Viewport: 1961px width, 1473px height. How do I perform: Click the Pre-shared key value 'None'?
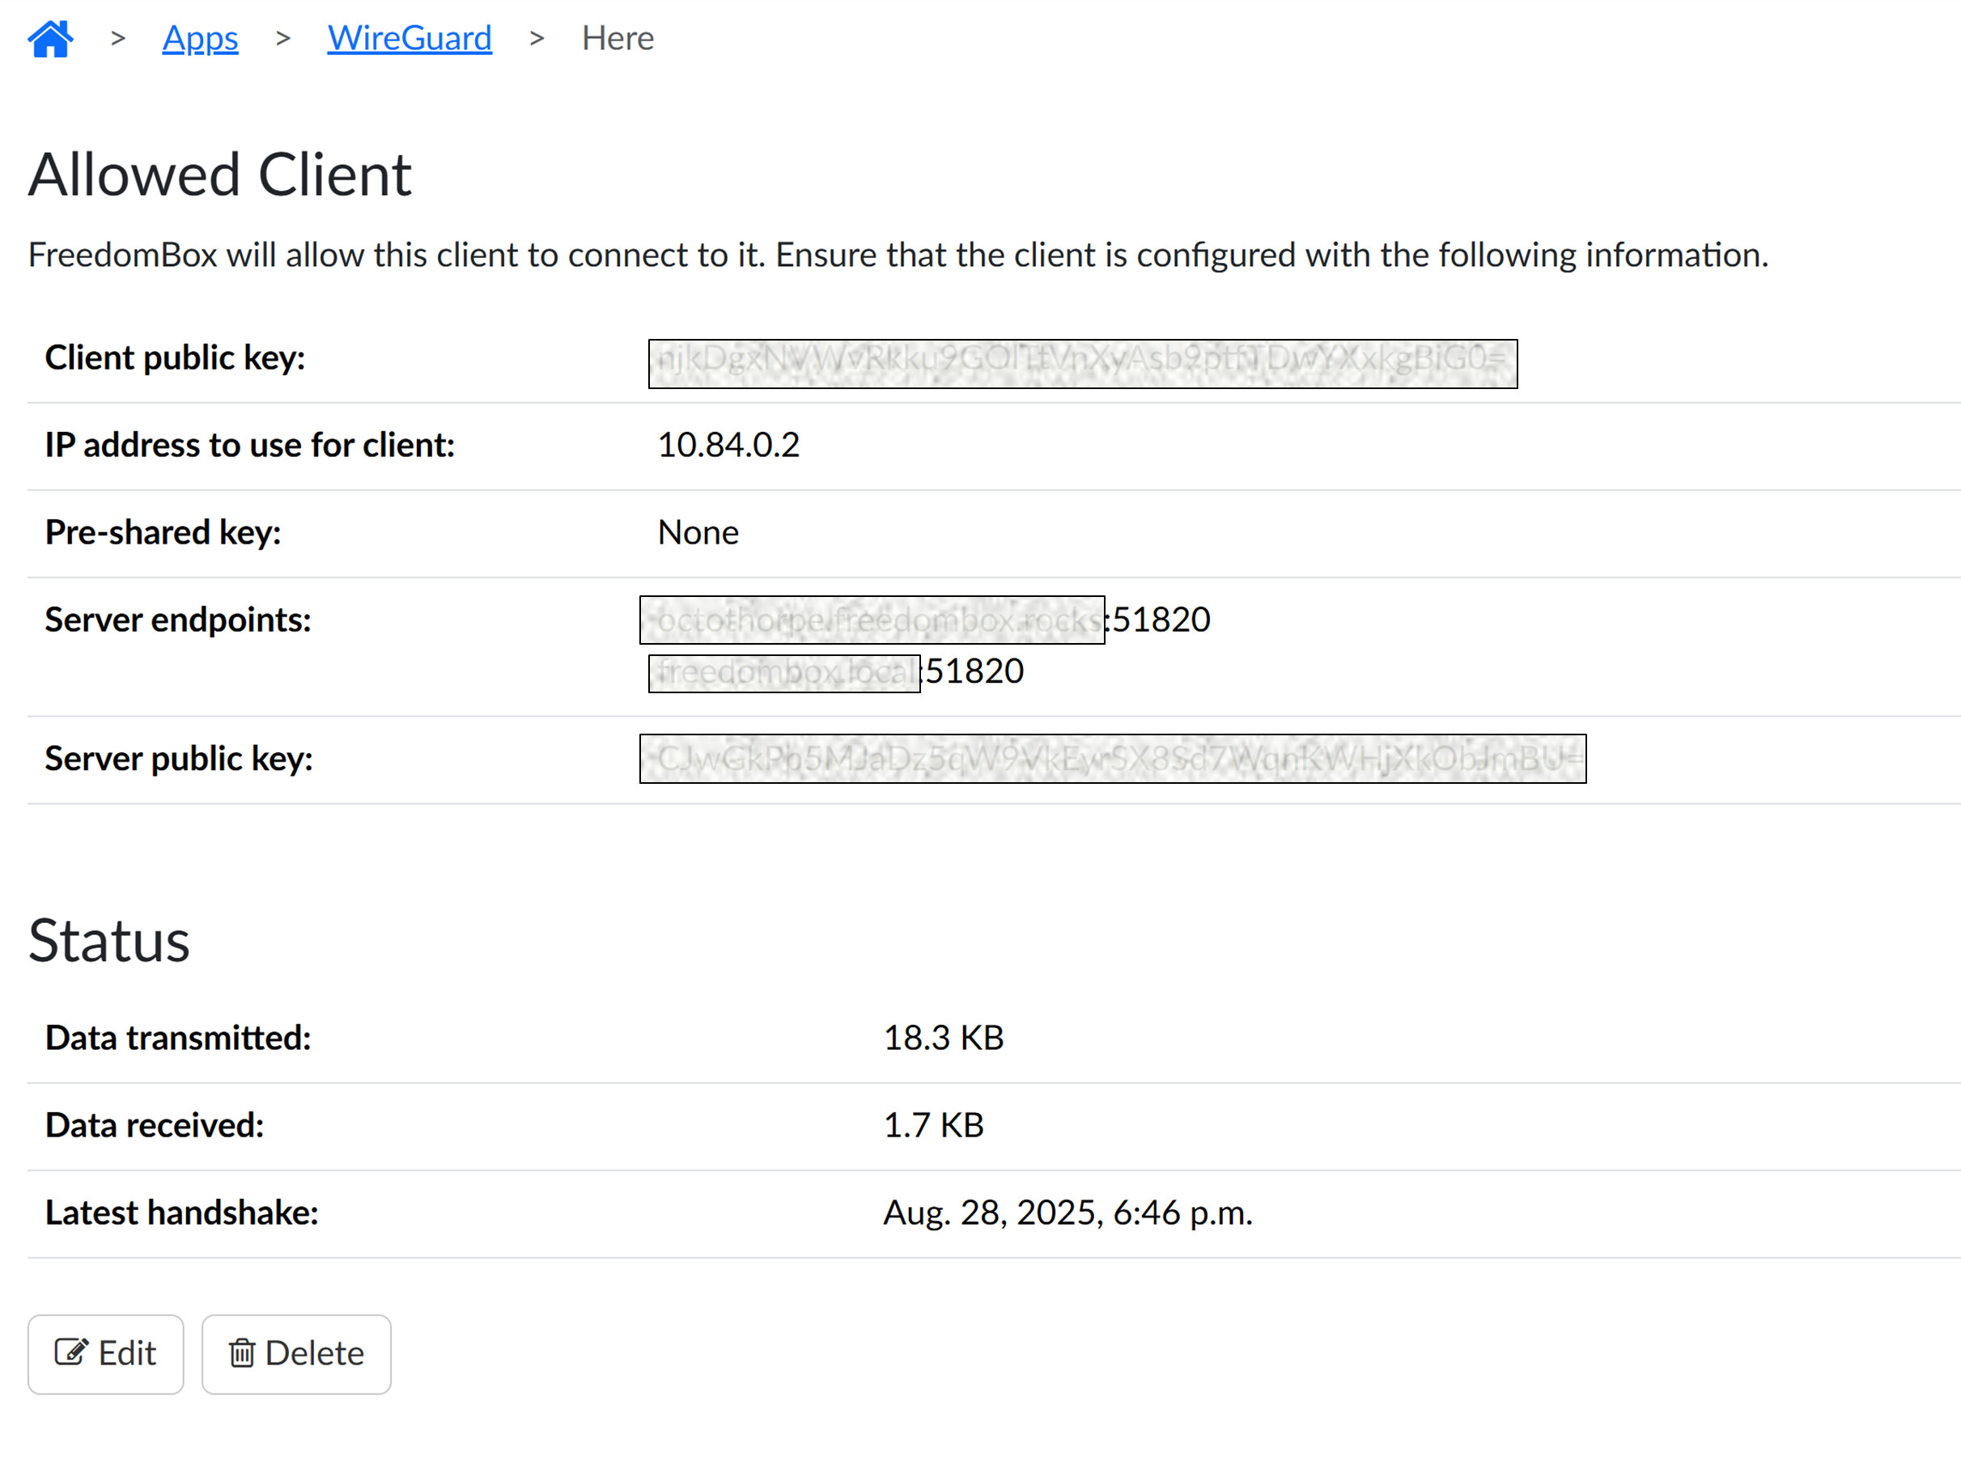coord(698,532)
